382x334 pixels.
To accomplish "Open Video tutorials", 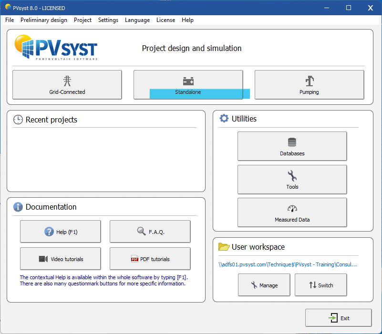I will coord(61,259).
